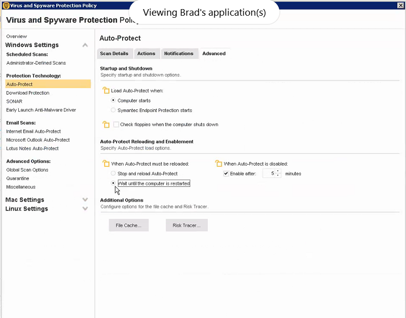Toggle the lock icon next to Check floppies option
The height and width of the screenshot is (318, 406).
tap(106, 124)
